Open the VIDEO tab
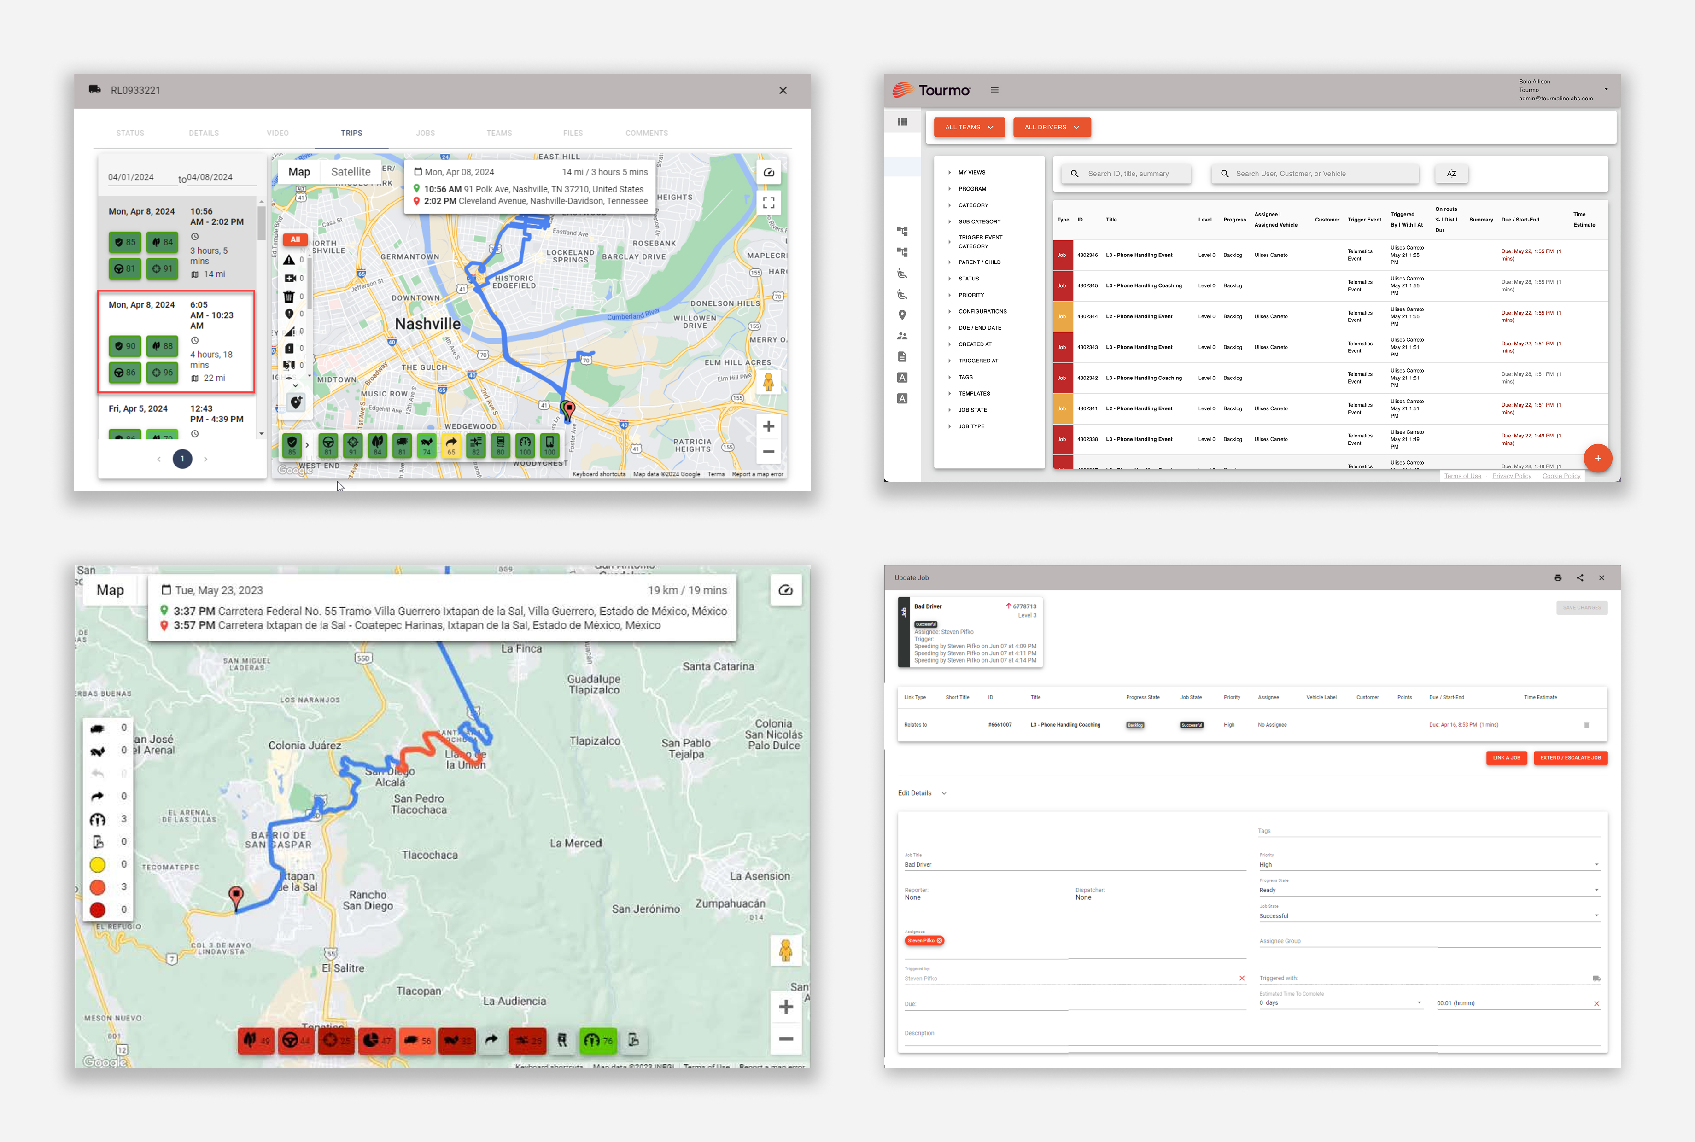This screenshot has width=1695, height=1142. pos(278,133)
